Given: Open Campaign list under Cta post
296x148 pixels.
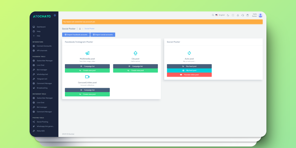Looking at the screenshot, I should [135, 66].
